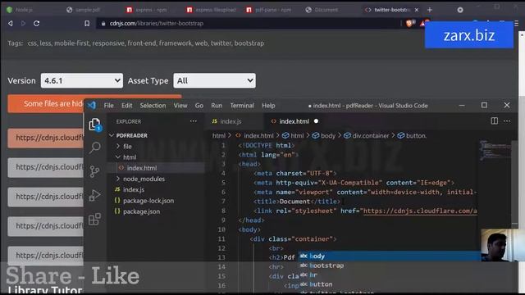The height and width of the screenshot is (295, 525).
Task: Open Run and Debug in activity bar
Action: pos(95,195)
